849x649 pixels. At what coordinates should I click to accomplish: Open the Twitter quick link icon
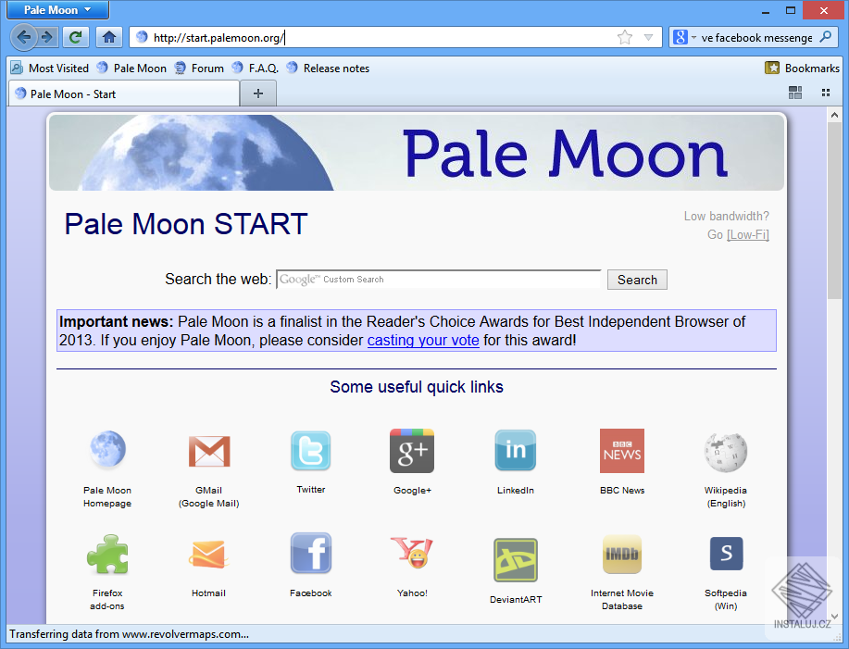[310, 451]
